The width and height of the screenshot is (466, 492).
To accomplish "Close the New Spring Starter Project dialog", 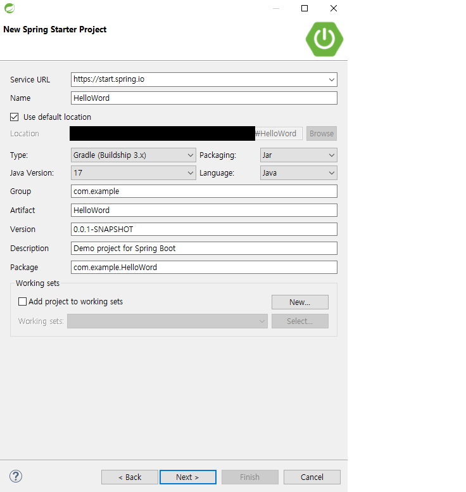I will pyautogui.click(x=334, y=8).
